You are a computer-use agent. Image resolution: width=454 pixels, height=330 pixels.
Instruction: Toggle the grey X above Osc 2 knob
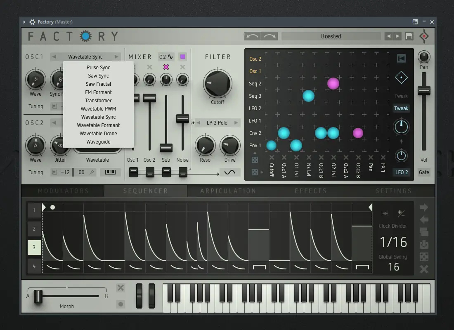[149, 67]
